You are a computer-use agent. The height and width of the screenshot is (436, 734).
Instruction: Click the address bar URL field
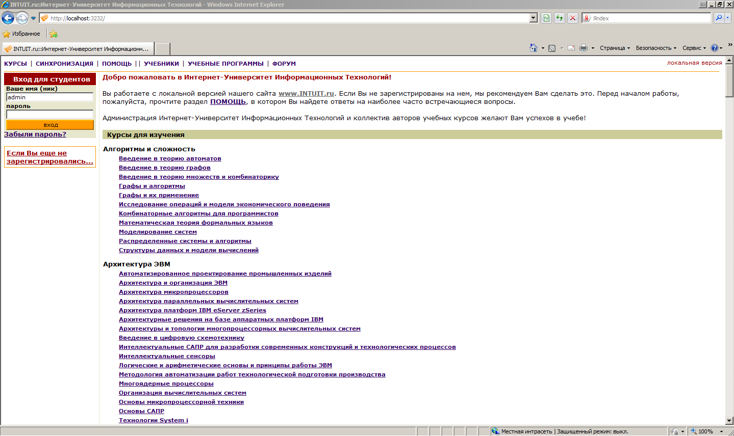(x=288, y=18)
